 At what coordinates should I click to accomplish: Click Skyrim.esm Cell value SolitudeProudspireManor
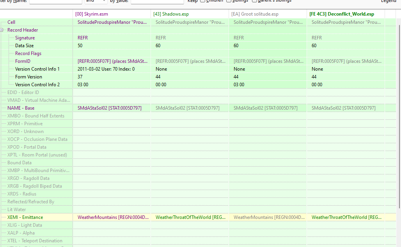click(x=112, y=22)
